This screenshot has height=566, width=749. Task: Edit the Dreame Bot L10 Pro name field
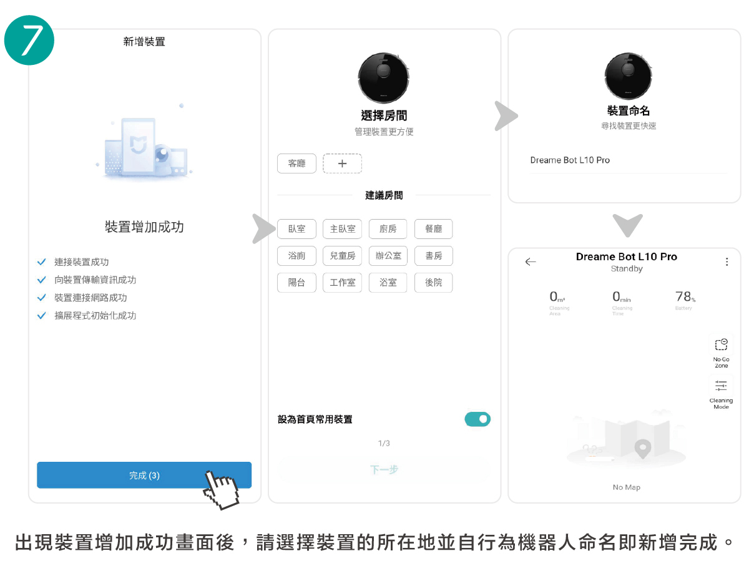coord(628,160)
